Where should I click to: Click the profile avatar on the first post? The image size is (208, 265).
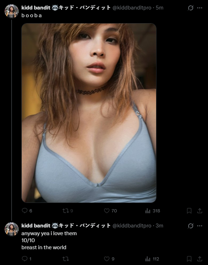click(12, 11)
